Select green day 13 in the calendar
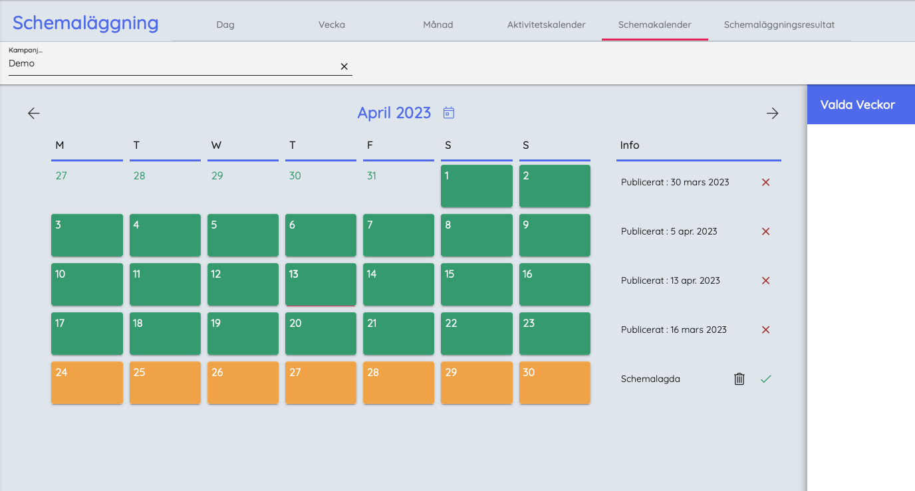The image size is (915, 491). click(x=321, y=284)
